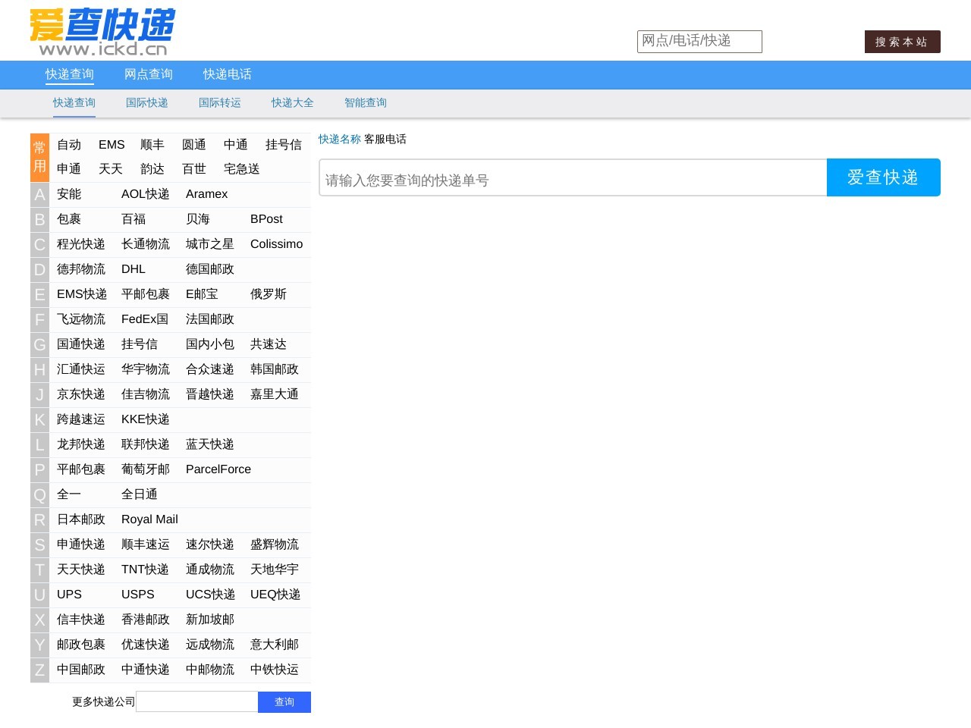
Task: Open the 顺丰 express company page
Action: [152, 144]
